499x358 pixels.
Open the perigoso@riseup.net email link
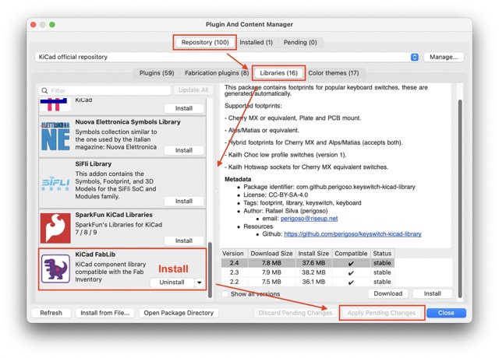pos(309,219)
